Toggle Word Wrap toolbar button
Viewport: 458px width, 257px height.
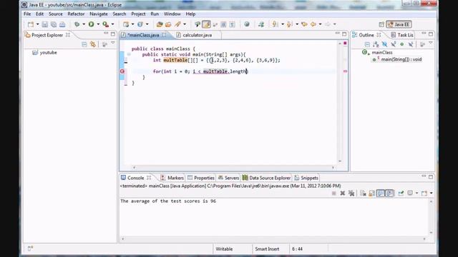point(215,24)
